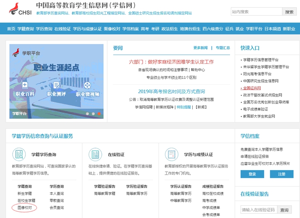Open 全国万名优秀创新创业导师库 quick link
300x218 pixels.
tap(266, 102)
